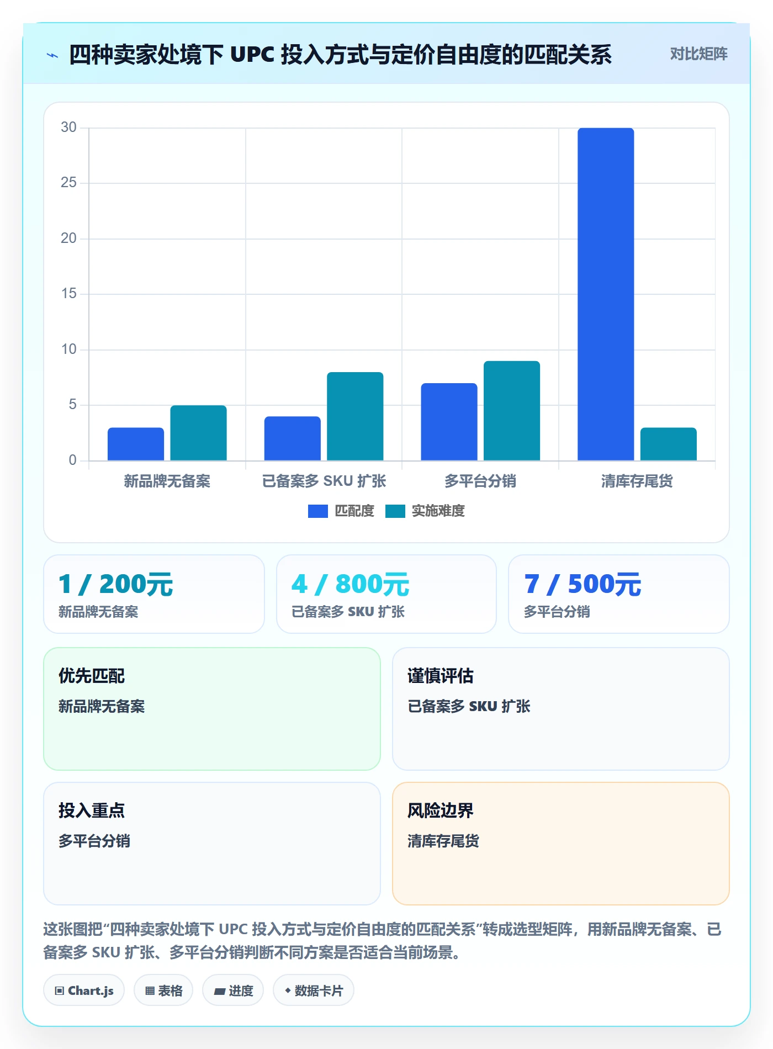Click the 清库存尾货 x-axis label
The image size is (773, 1049).
pyautogui.click(x=637, y=481)
